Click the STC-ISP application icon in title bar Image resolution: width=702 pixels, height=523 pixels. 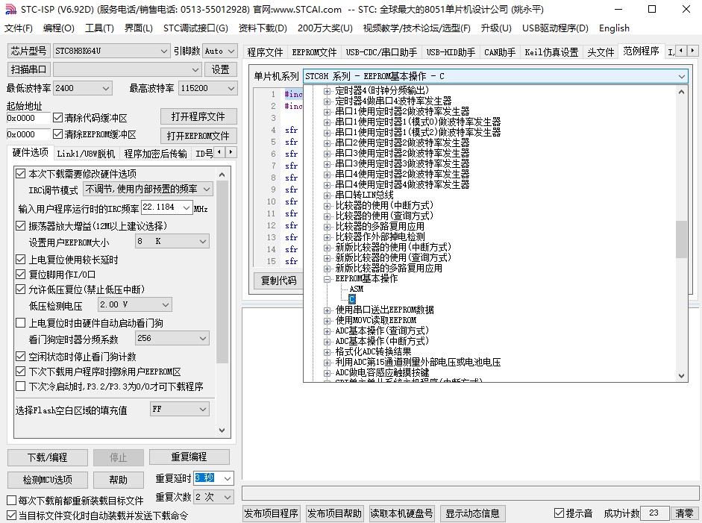[x=10, y=9]
